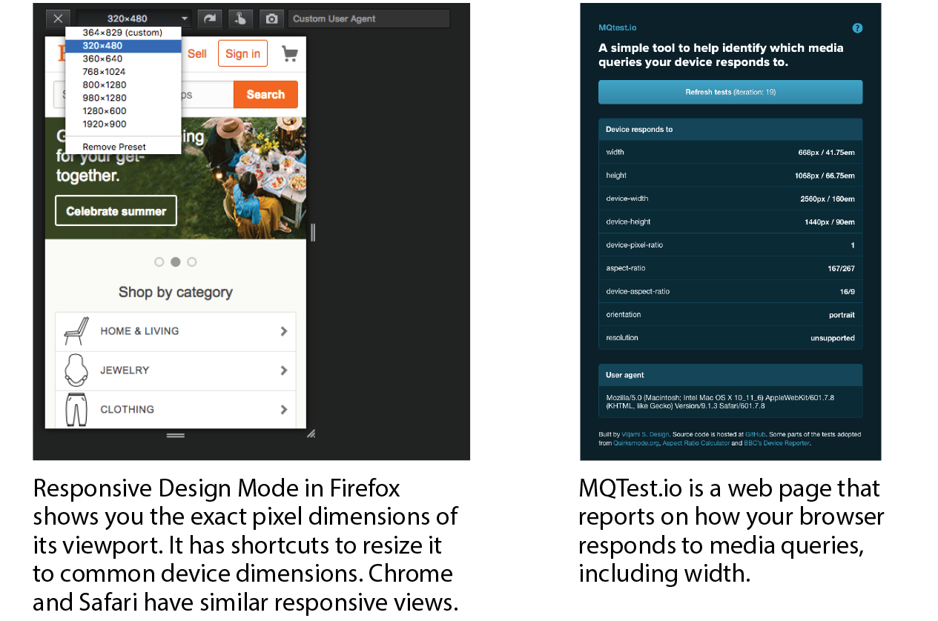Click the User agent string text
Viewport: 938px width, 621px height.
click(x=720, y=402)
